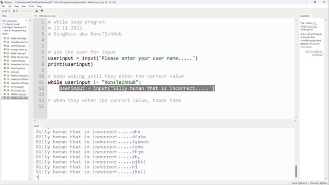This screenshot has height=185, width=329.
Task: Click the Step into debug icon
Action: click(x=25, y=11)
